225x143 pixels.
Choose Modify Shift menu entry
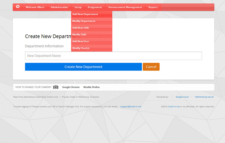pos(92,34)
